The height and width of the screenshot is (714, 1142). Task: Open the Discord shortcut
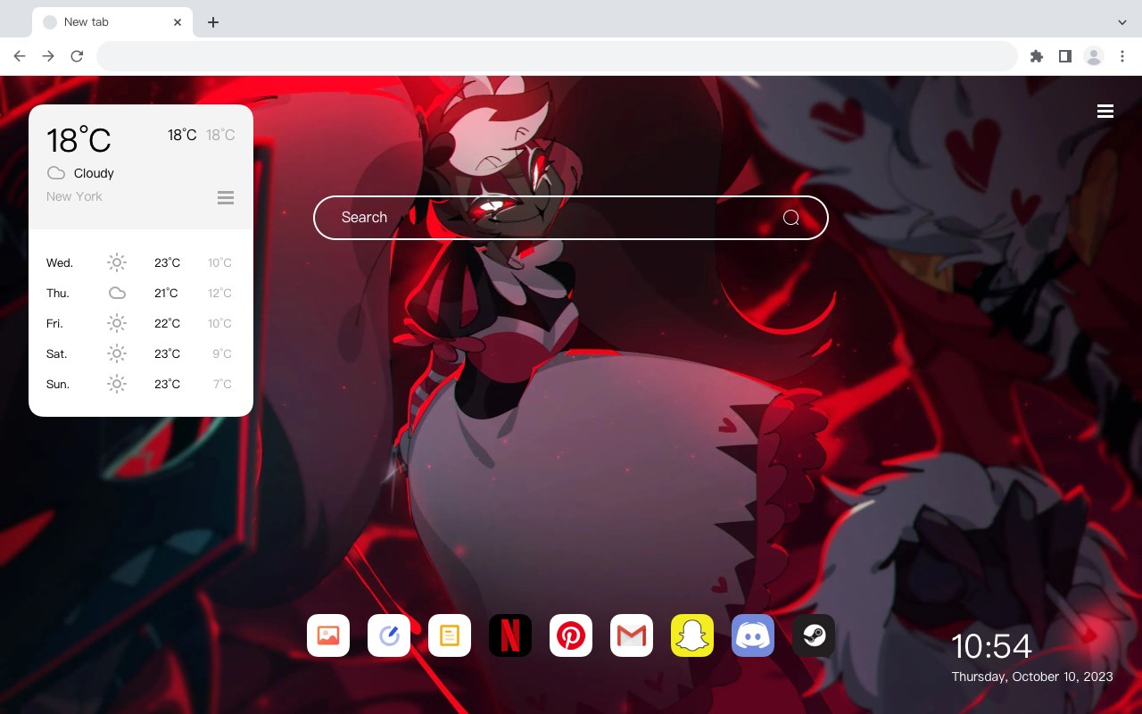(753, 635)
